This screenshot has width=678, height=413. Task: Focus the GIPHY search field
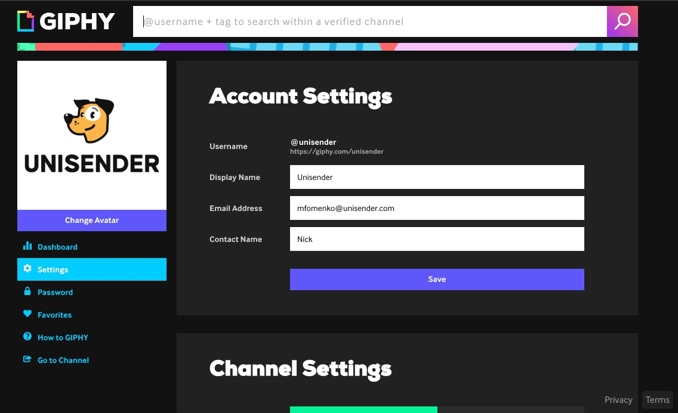(370, 21)
